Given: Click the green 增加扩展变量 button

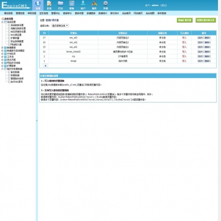Looking at the screenshot, I should click(184, 20).
